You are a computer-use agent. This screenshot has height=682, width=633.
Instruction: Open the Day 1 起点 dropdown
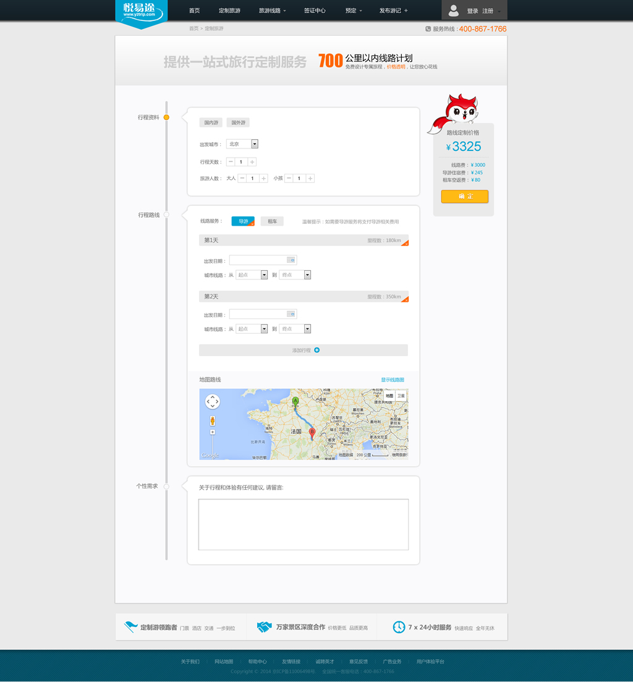[264, 275]
